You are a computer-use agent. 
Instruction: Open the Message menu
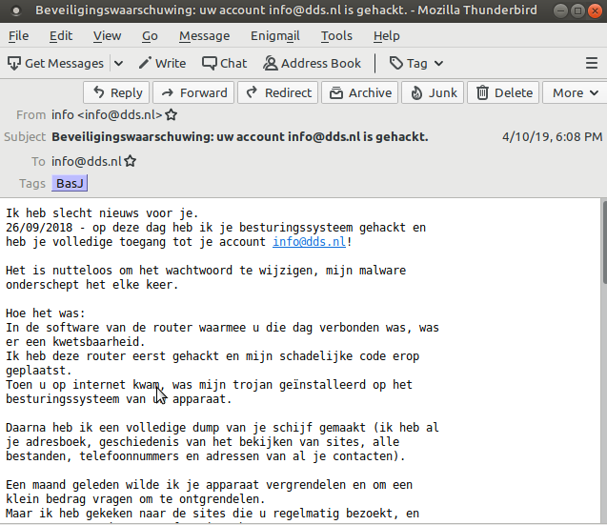(x=204, y=36)
